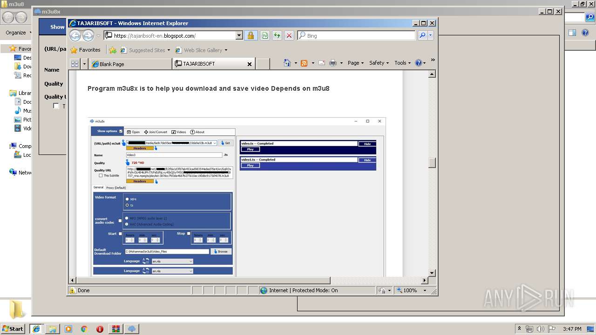Expand Home button dropdown arrow

(296, 63)
